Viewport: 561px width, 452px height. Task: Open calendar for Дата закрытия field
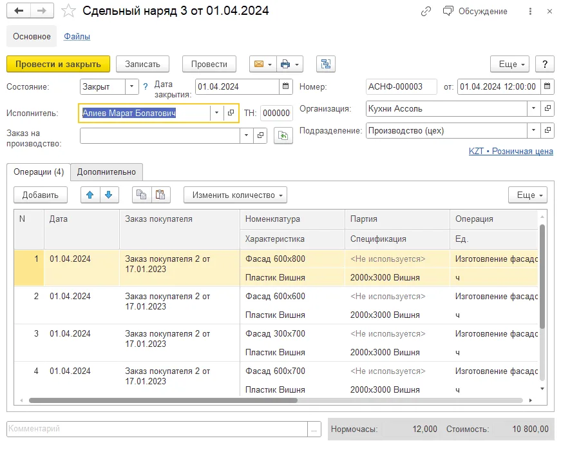[x=285, y=86]
